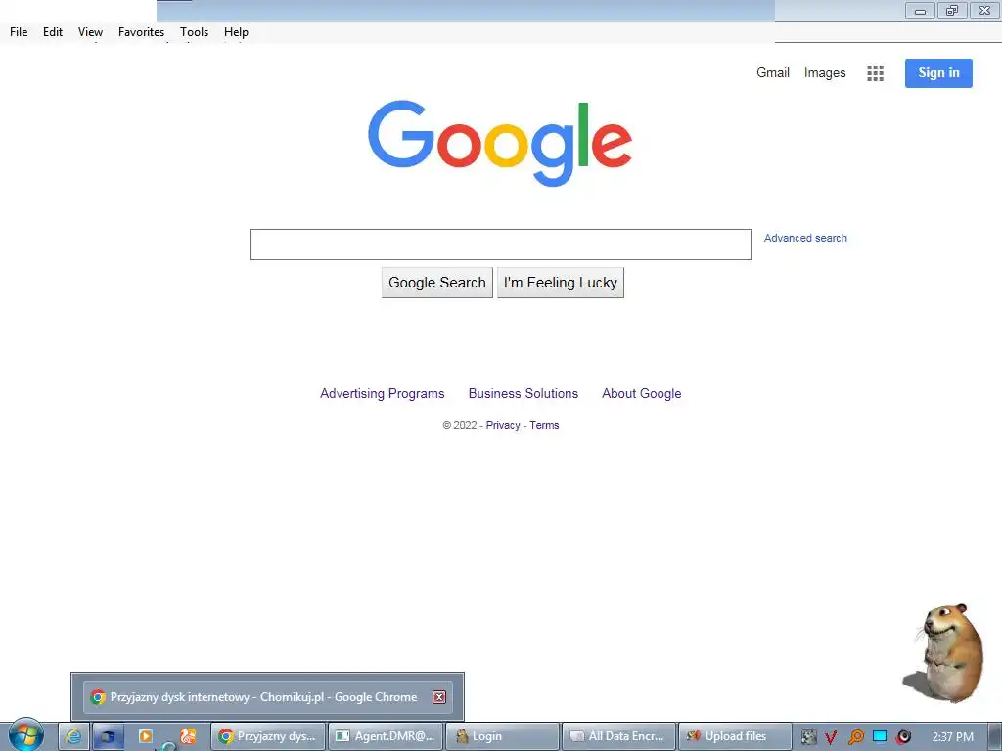Click I'm Feeling Lucky button

[561, 283]
